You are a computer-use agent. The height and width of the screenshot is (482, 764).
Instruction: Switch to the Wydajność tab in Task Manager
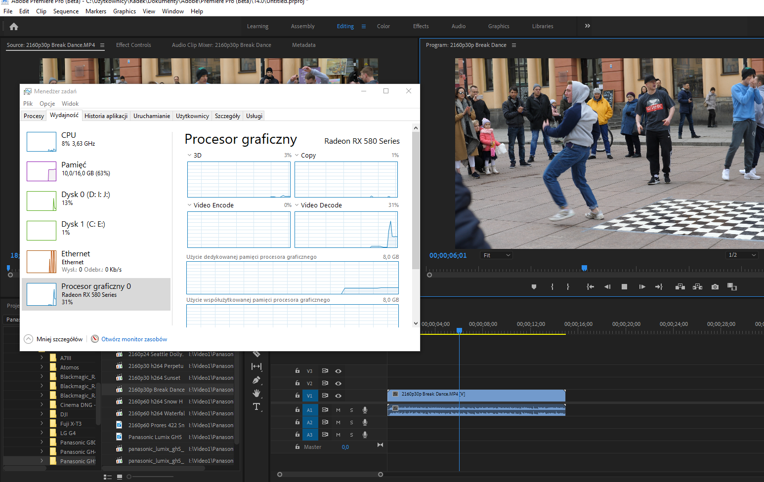tap(64, 116)
